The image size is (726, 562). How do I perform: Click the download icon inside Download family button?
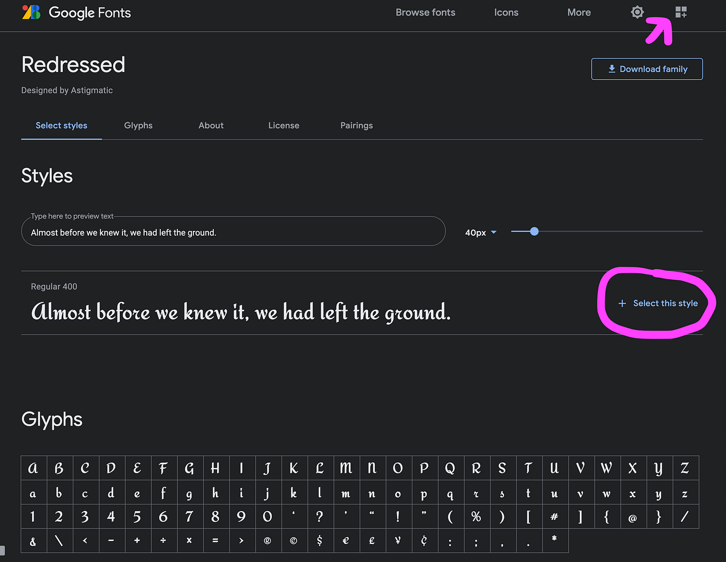tap(611, 68)
